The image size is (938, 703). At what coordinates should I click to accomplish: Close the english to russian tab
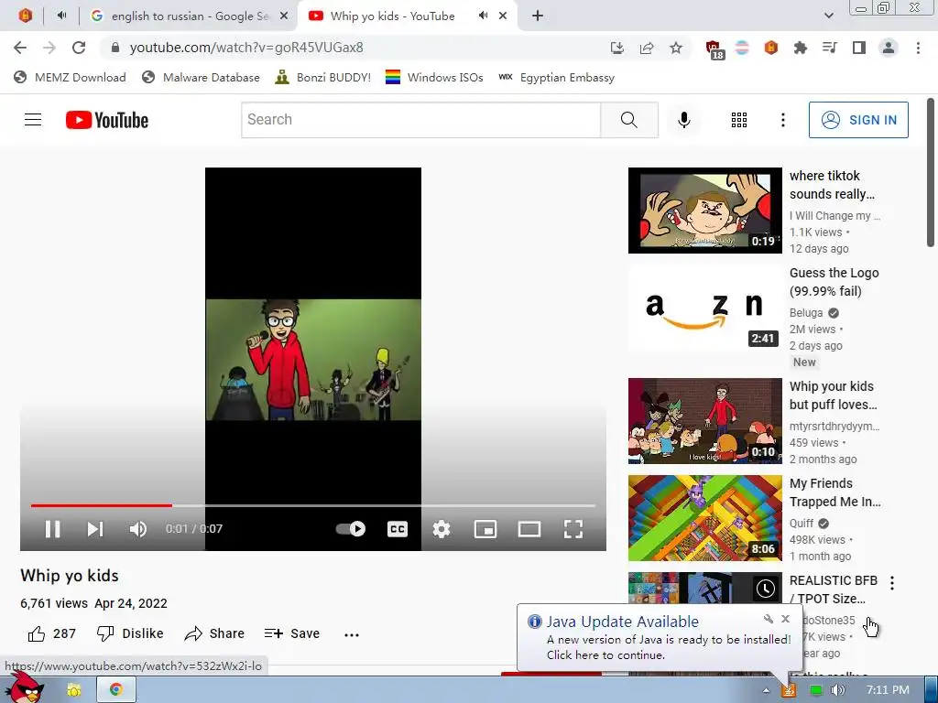point(284,16)
